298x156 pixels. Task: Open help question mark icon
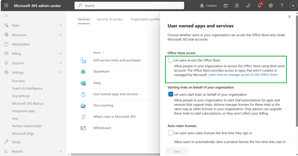pos(282,6)
